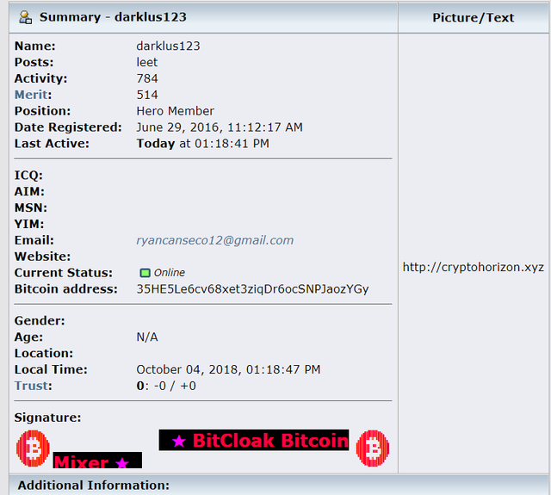This screenshot has height=495, width=551.
Task: Click the Additional Information header
Action: (94, 486)
